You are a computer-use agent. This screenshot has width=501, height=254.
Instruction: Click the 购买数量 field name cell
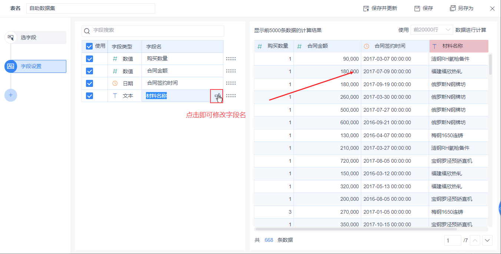182,59
